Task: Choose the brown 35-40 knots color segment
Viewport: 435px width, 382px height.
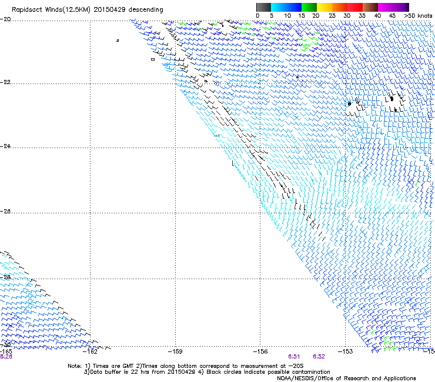Action: [x=370, y=7]
